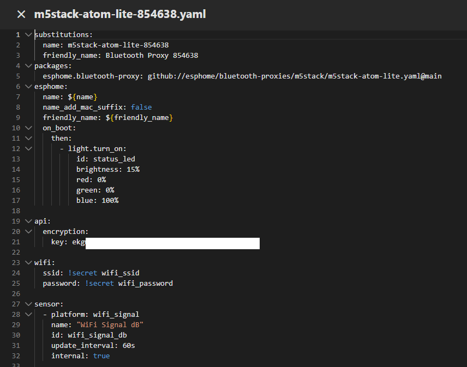467x367 pixels.
Task: Collapse the light.turn_on action fold arrow
Action: point(28,149)
